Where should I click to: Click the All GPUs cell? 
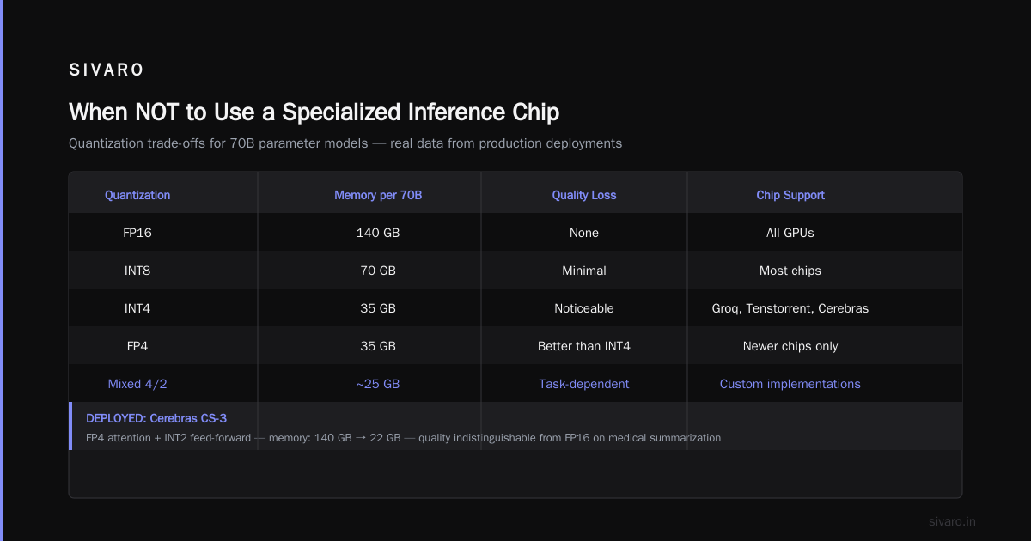pos(790,233)
